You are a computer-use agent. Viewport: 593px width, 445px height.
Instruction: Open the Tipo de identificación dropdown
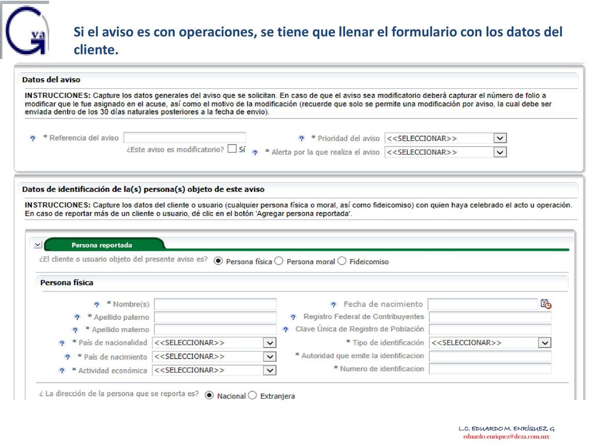point(490,343)
